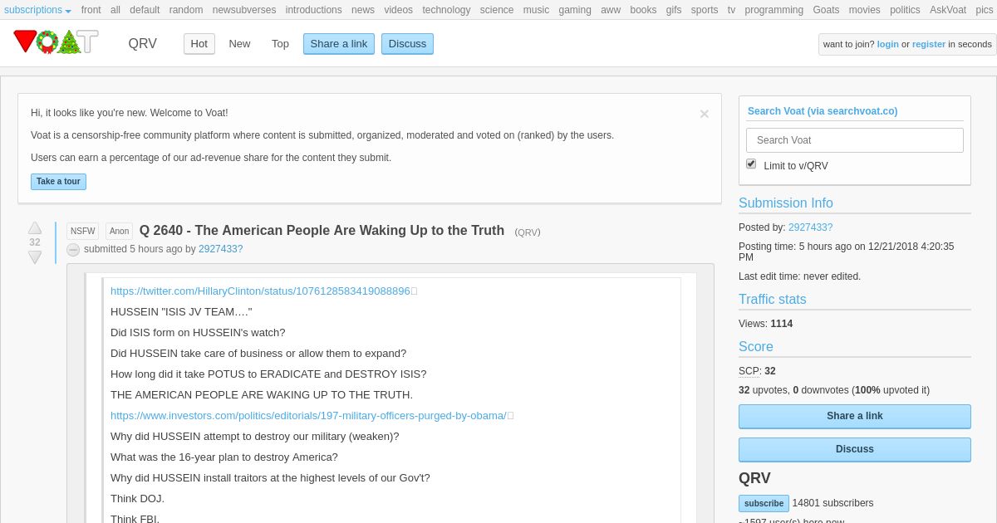
Task: Open the random subverse link
Action: [186, 10]
